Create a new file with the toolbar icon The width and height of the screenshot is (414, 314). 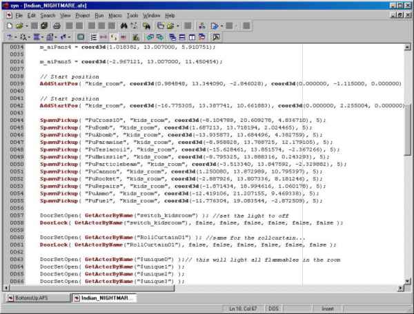(x=10, y=25)
